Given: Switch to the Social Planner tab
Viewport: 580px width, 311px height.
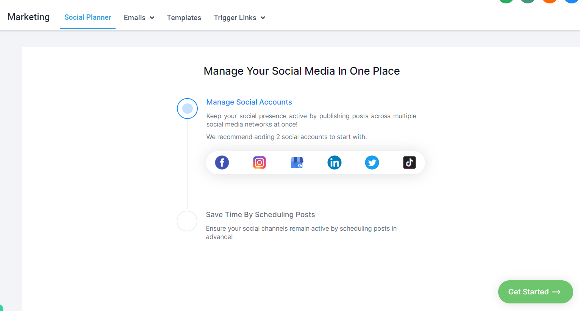Looking at the screenshot, I should tap(88, 17).
